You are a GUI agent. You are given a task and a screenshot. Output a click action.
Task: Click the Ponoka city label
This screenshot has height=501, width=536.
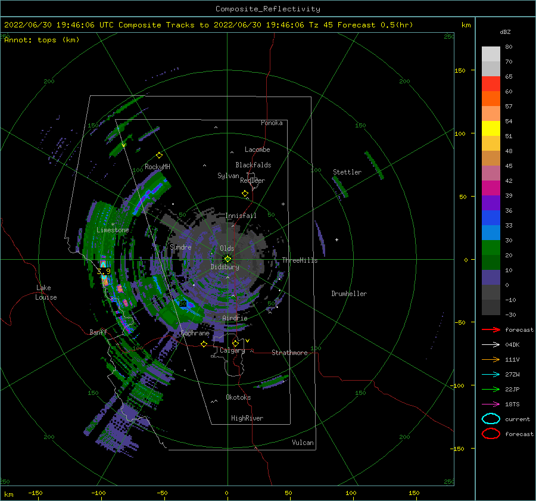(272, 123)
